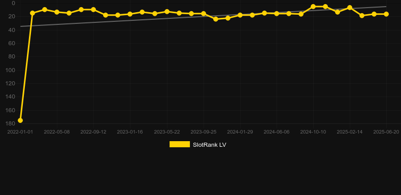
Task: Click the yellow SlotRank LV legend swatch
Action: [180, 144]
